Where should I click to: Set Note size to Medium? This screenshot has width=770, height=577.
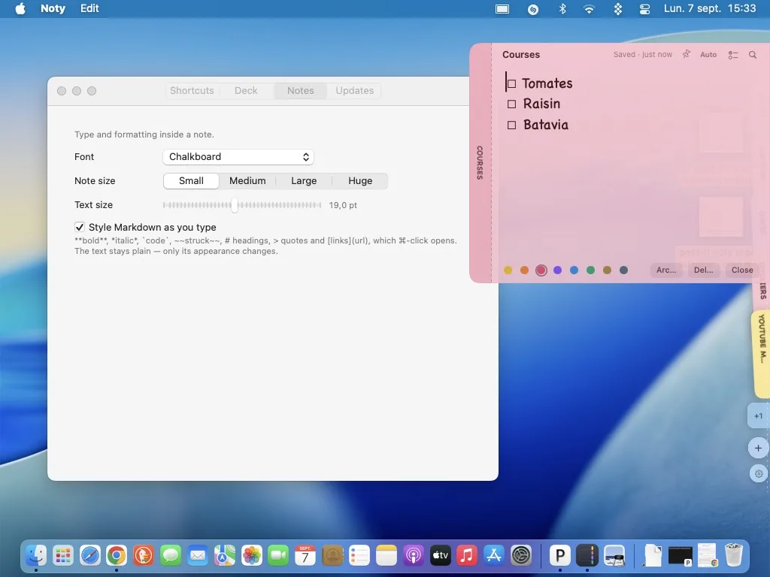tap(247, 180)
